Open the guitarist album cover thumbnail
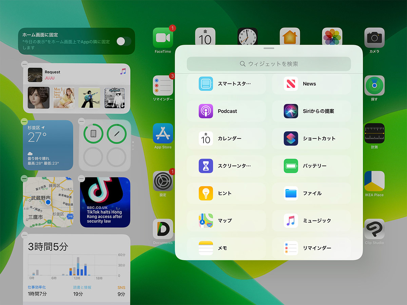 [x=89, y=98]
